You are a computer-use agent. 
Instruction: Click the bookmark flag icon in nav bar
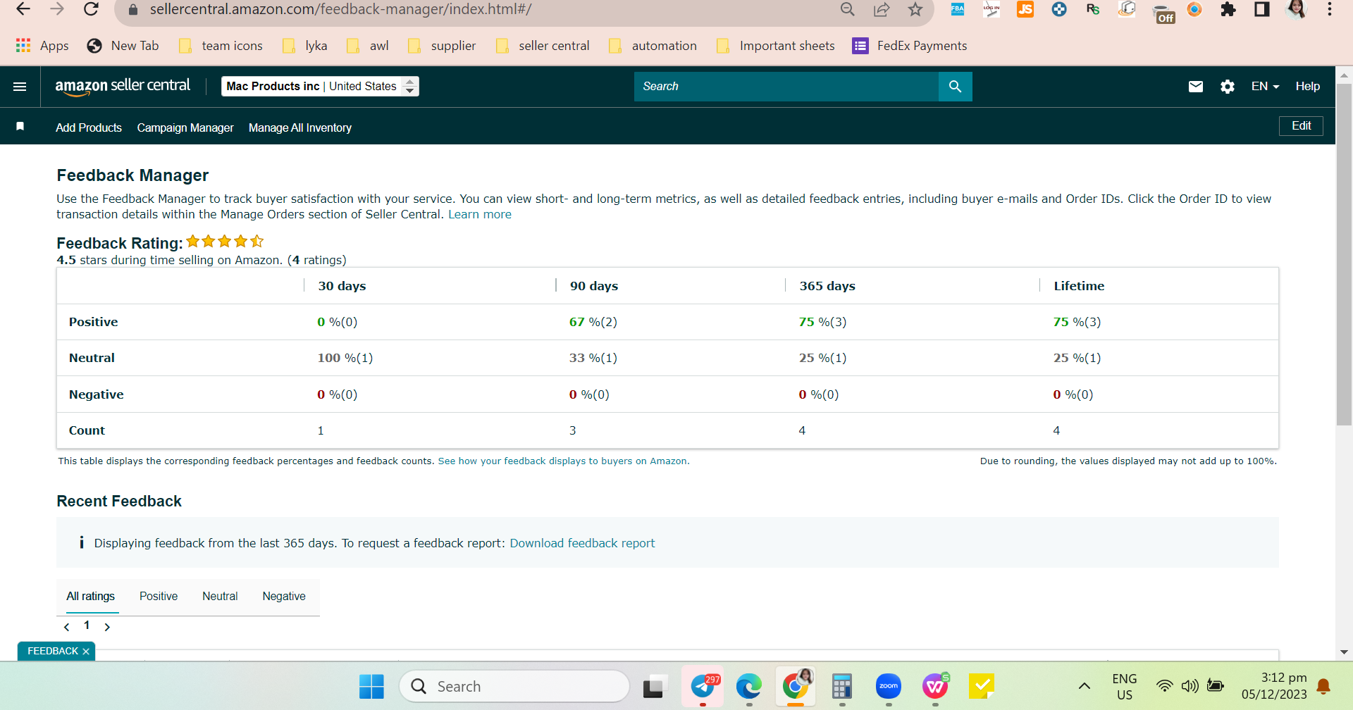point(20,126)
